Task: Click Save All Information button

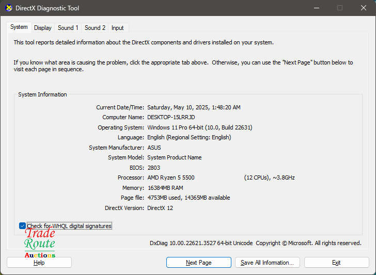Action: tap(267, 263)
